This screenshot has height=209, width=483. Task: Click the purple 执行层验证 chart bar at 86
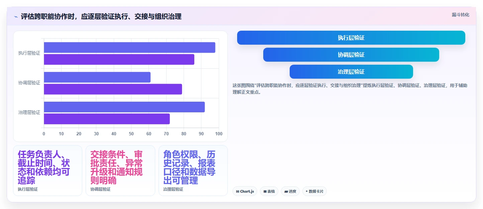click(119, 59)
